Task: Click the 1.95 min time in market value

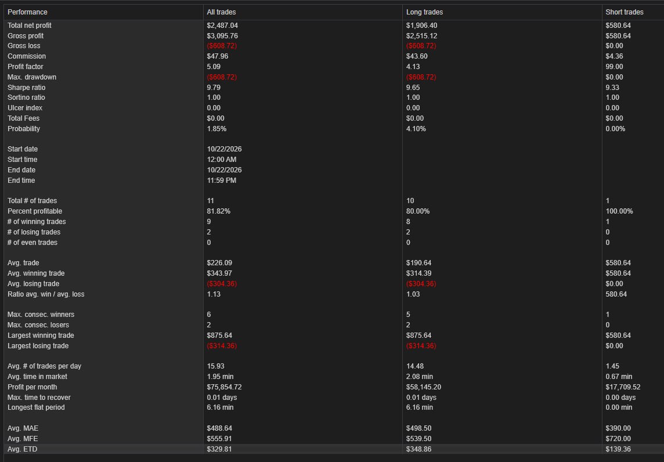Action: [x=220, y=377]
